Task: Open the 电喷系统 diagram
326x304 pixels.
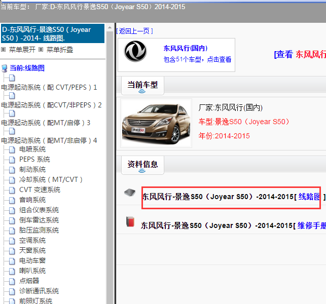Action: click(x=32, y=149)
